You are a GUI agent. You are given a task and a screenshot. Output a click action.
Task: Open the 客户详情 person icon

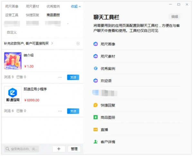pyautogui.click(x=95, y=142)
